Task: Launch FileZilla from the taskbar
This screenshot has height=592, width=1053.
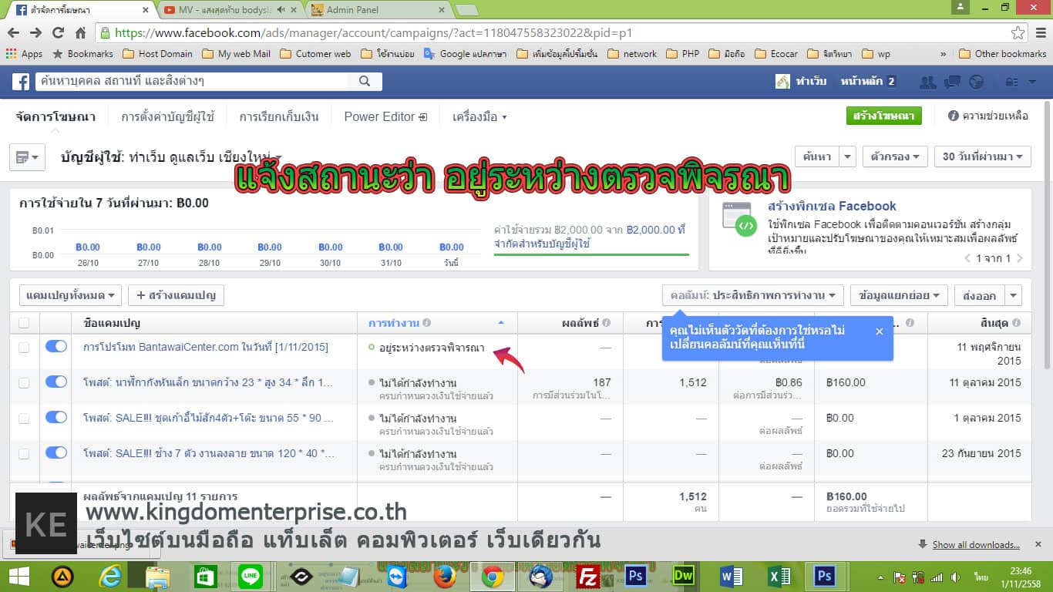Action: [589, 576]
